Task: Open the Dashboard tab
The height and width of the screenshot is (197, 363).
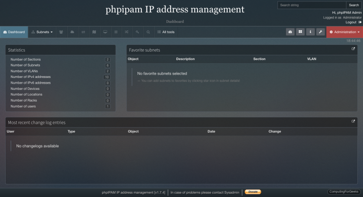Action: click(x=14, y=32)
